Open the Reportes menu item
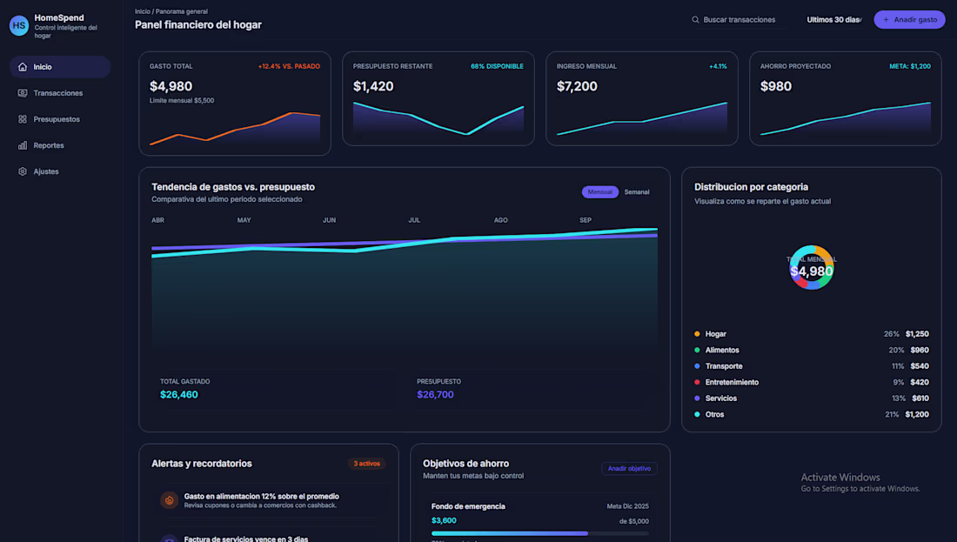Viewport: 957px width, 542px height. click(x=60, y=146)
